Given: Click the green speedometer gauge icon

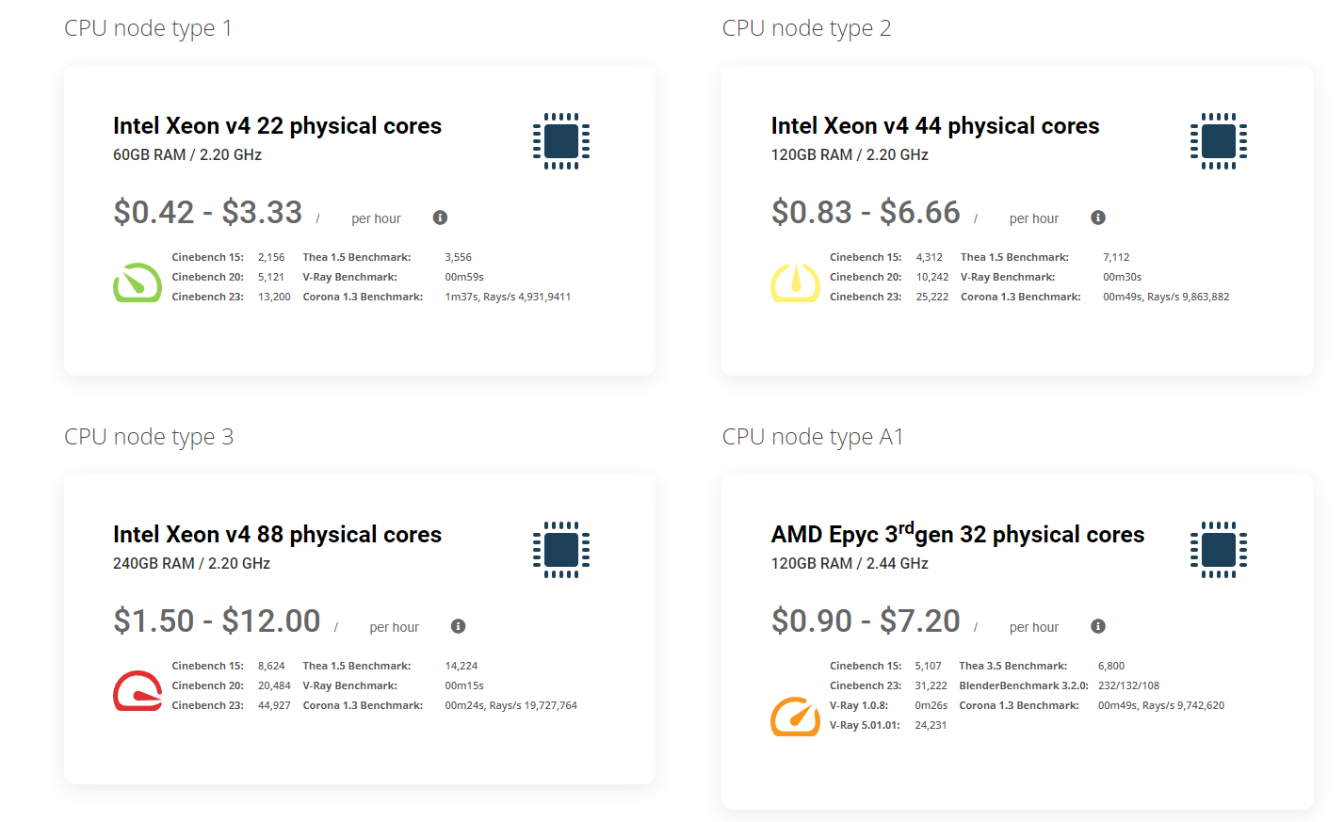Looking at the screenshot, I should (x=138, y=282).
